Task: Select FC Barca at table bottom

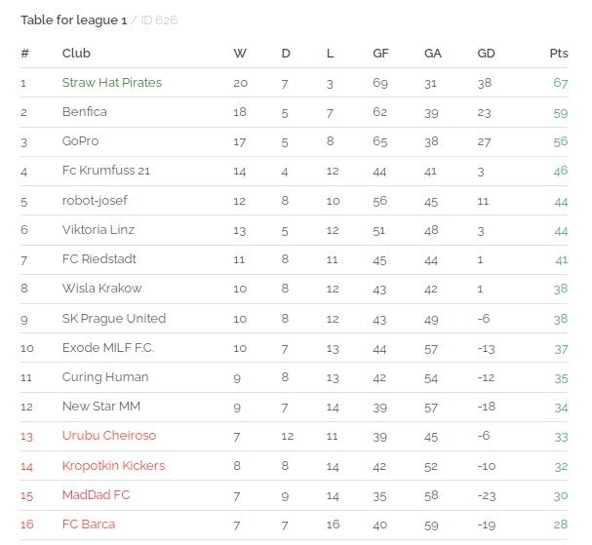Action: [x=89, y=525]
